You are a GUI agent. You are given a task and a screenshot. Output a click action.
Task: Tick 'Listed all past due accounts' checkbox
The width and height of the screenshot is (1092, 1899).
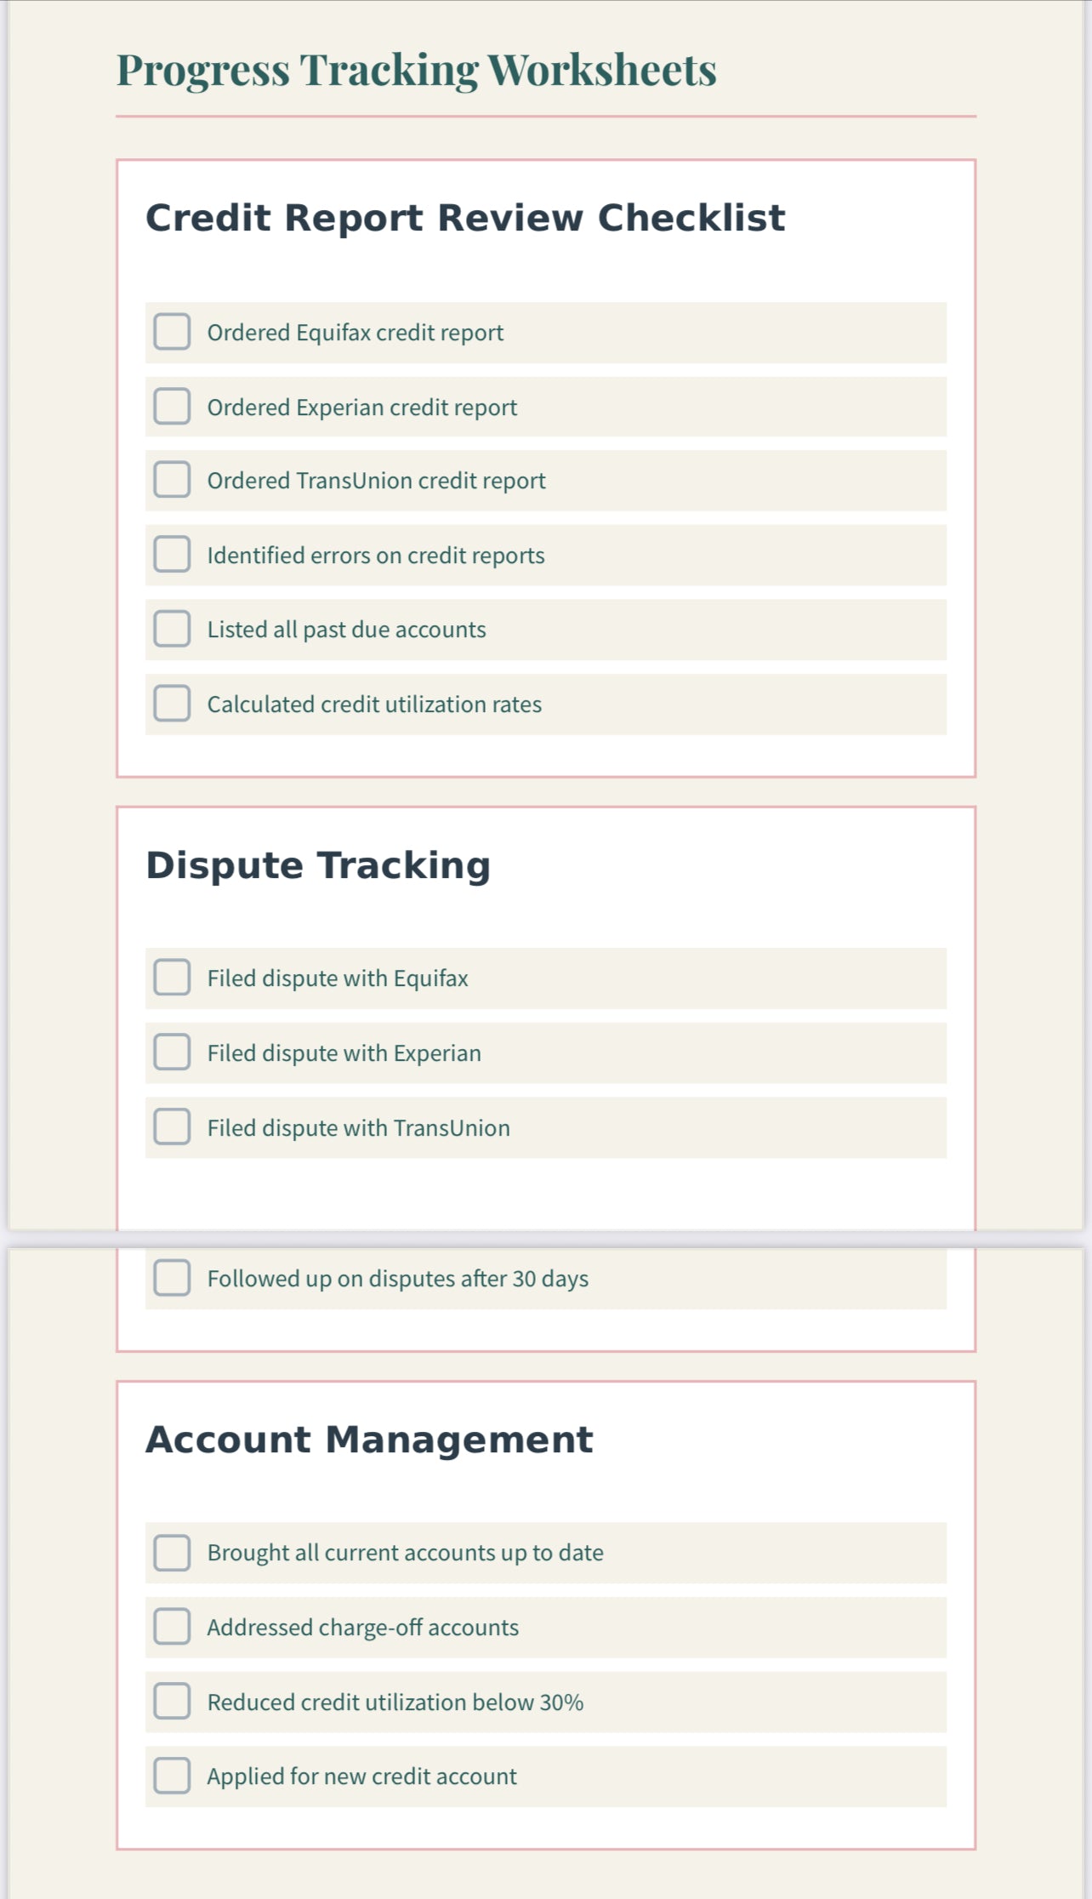[172, 630]
